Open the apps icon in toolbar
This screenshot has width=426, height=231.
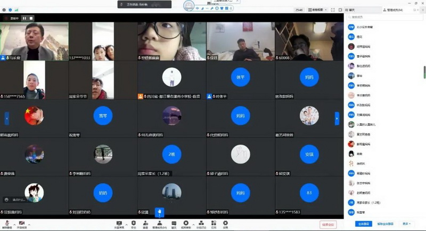pyautogui.click(x=214, y=223)
